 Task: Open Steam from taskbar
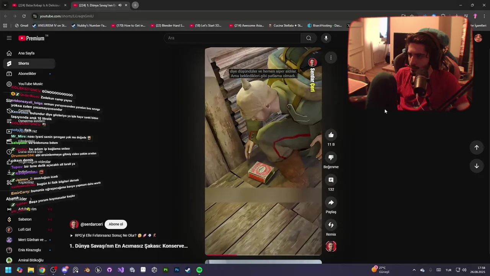tap(188, 270)
